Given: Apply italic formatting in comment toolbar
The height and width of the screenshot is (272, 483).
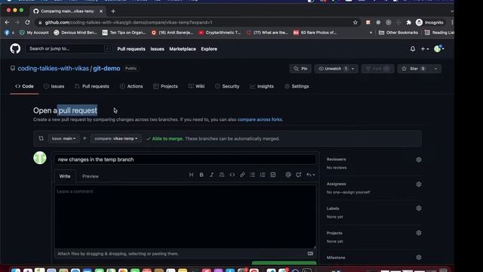Looking at the screenshot, I should click(211, 175).
